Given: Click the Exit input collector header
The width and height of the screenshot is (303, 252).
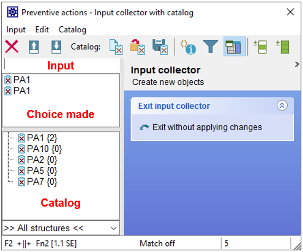Looking at the screenshot, I should 174,106.
